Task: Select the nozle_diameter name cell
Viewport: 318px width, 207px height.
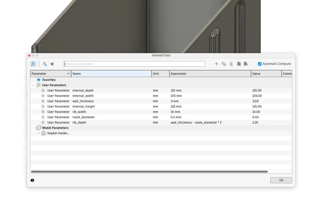Action: coord(111,117)
